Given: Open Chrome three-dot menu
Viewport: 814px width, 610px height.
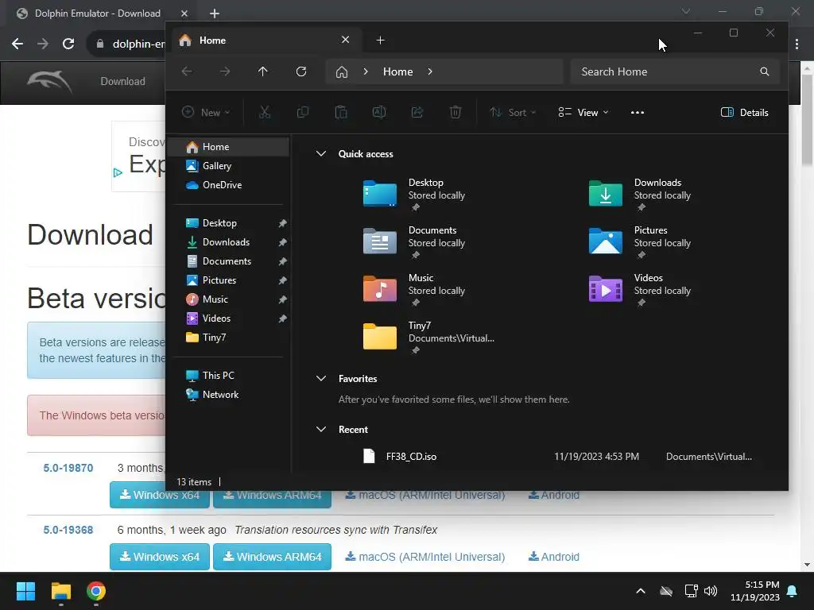Looking at the screenshot, I should click(x=797, y=44).
